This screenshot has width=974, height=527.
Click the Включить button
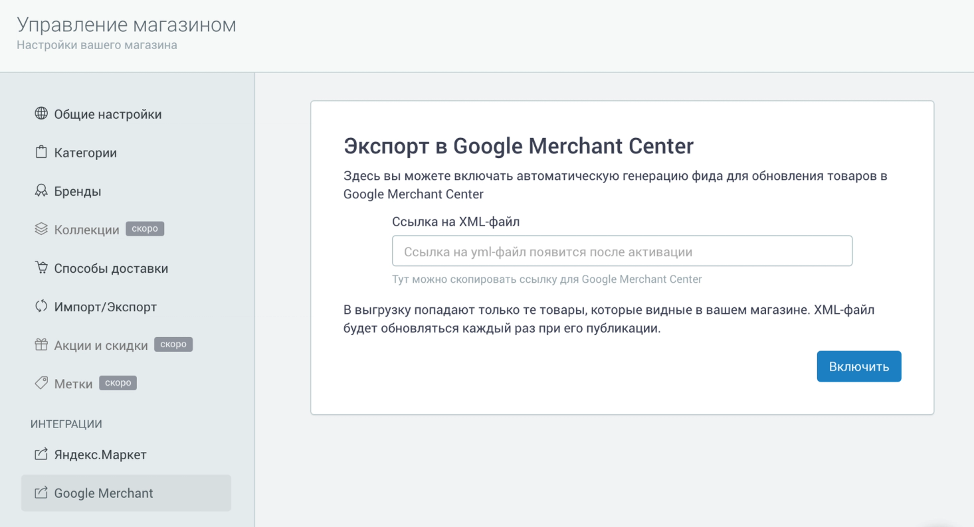(x=858, y=366)
